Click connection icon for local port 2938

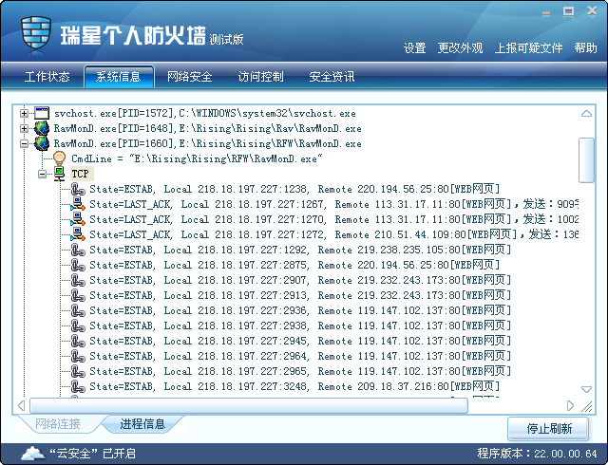coord(78,325)
